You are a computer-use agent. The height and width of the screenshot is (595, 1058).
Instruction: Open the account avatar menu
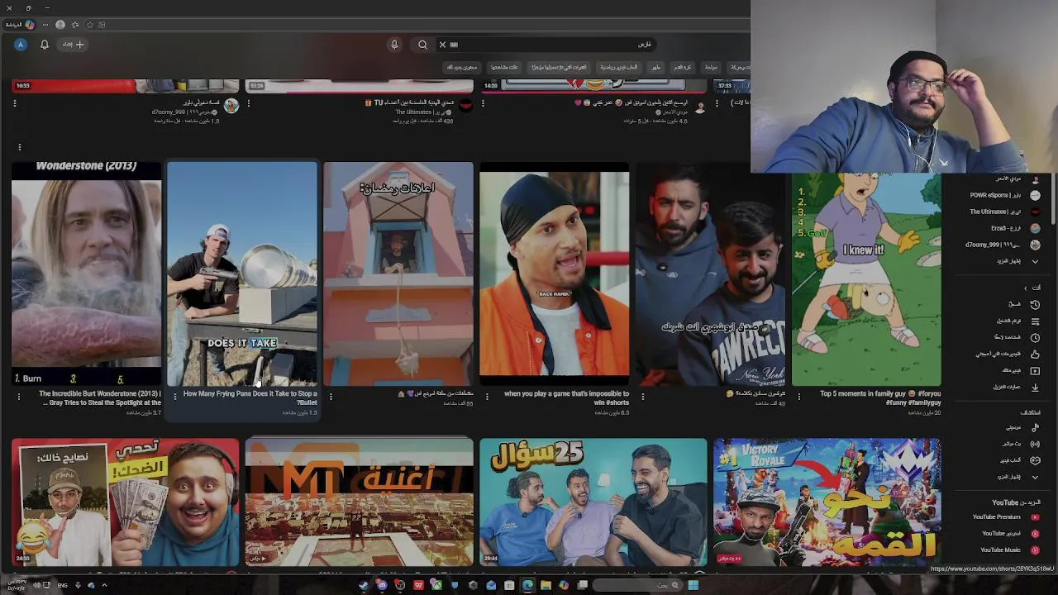[21, 45]
